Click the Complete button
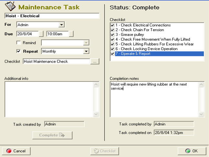Viewport: 209px width, 157px height. coord(52,135)
